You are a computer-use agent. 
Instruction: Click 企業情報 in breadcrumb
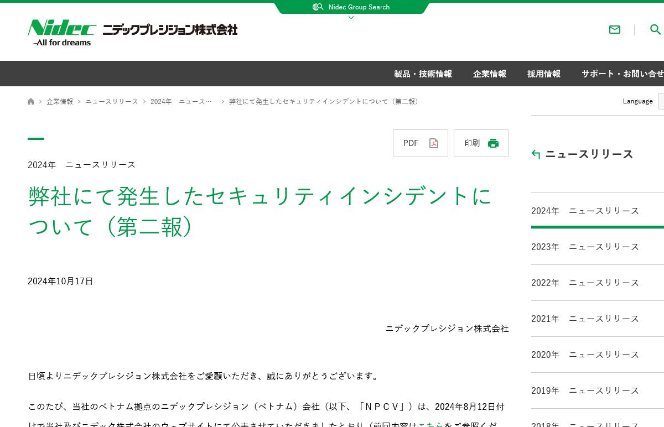click(60, 102)
